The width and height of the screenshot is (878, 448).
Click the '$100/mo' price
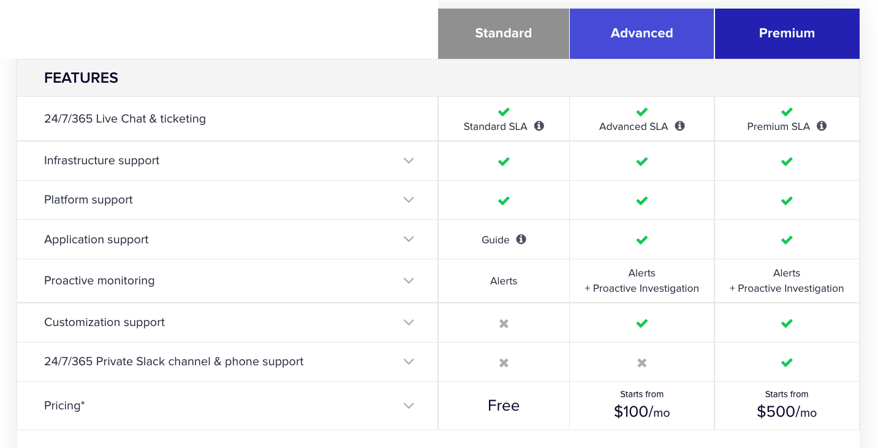tap(641, 412)
